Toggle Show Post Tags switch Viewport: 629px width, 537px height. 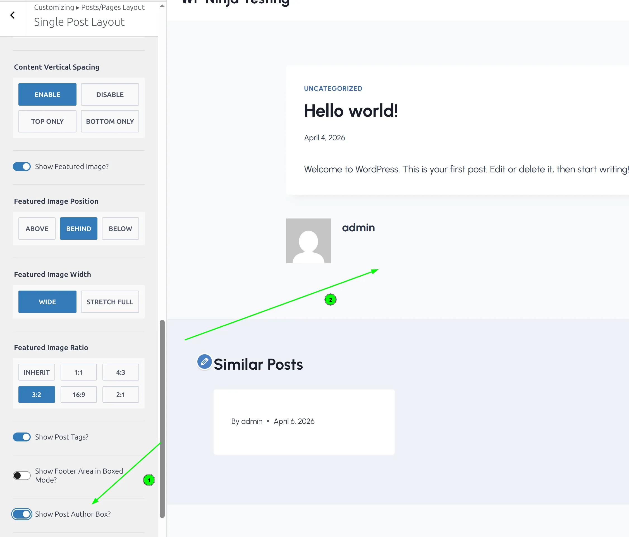[22, 437]
